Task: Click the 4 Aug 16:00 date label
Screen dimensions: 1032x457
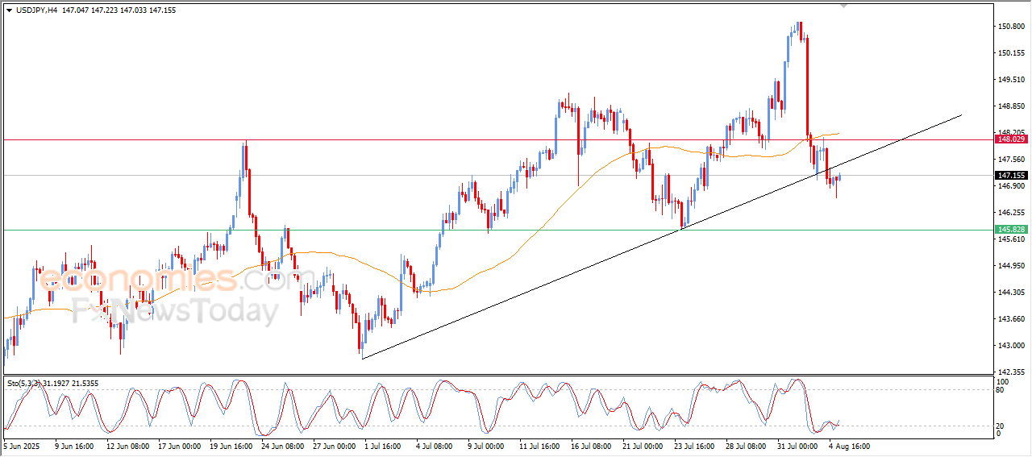Action: [x=851, y=446]
